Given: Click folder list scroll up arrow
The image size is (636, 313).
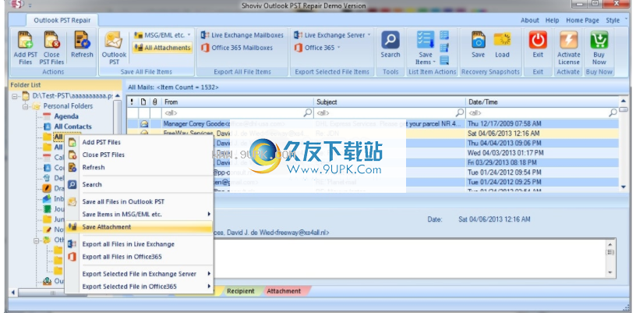Looking at the screenshot, I should click(x=117, y=96).
